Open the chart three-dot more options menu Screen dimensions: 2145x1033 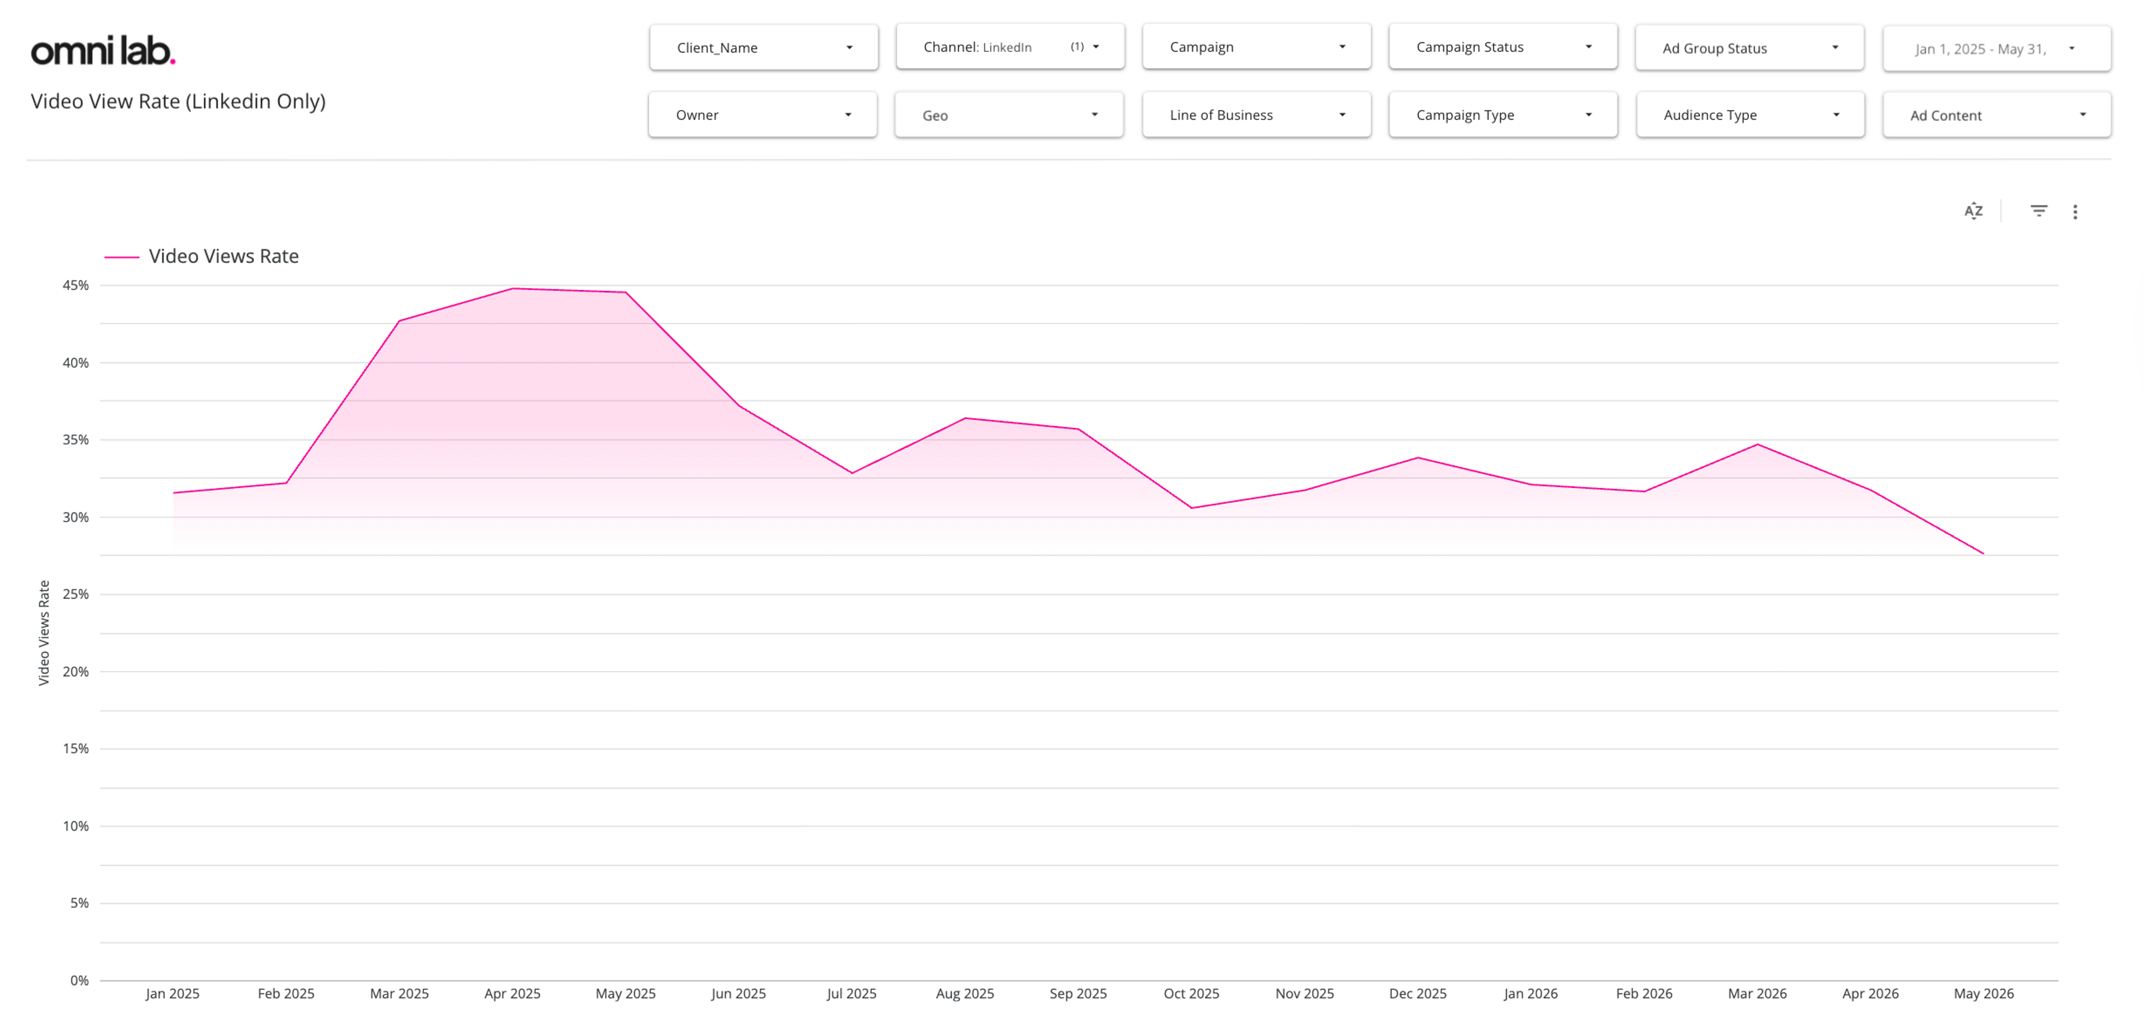(x=2075, y=212)
